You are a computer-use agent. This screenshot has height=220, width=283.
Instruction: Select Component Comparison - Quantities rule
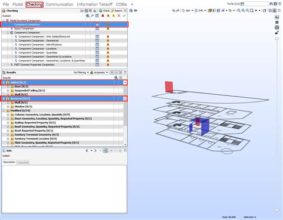[38, 52]
